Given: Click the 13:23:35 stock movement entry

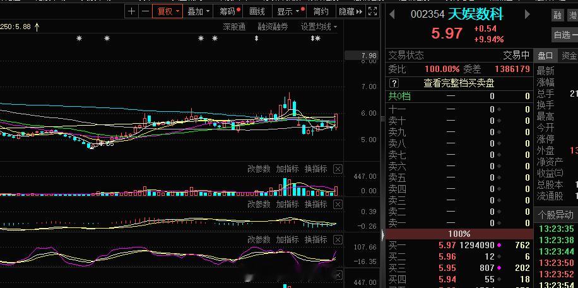Looking at the screenshot, I should point(557,229).
